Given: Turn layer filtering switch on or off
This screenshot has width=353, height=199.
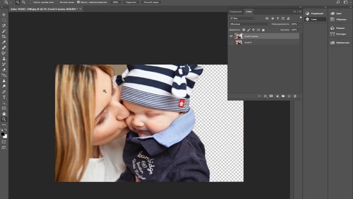Looking at the screenshot, I should click(x=301, y=18).
